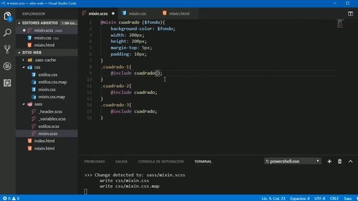Place cursor on line 12 @include cuadrado
This screenshot has height=201, width=358.
coord(134,92)
